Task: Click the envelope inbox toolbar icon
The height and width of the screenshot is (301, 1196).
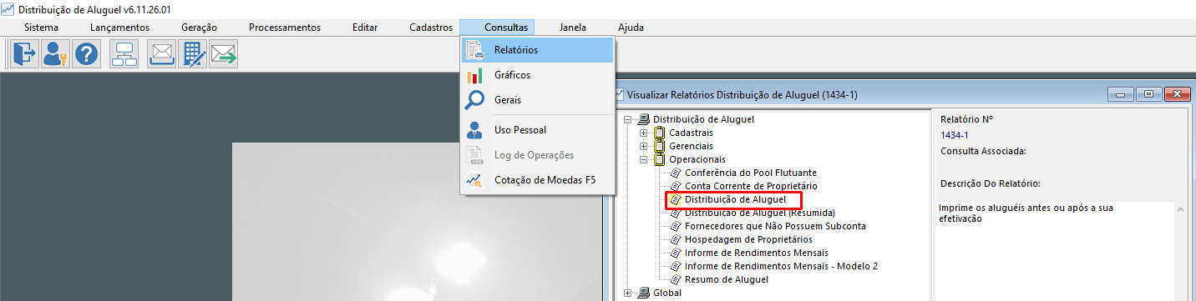Action: pyautogui.click(x=161, y=54)
